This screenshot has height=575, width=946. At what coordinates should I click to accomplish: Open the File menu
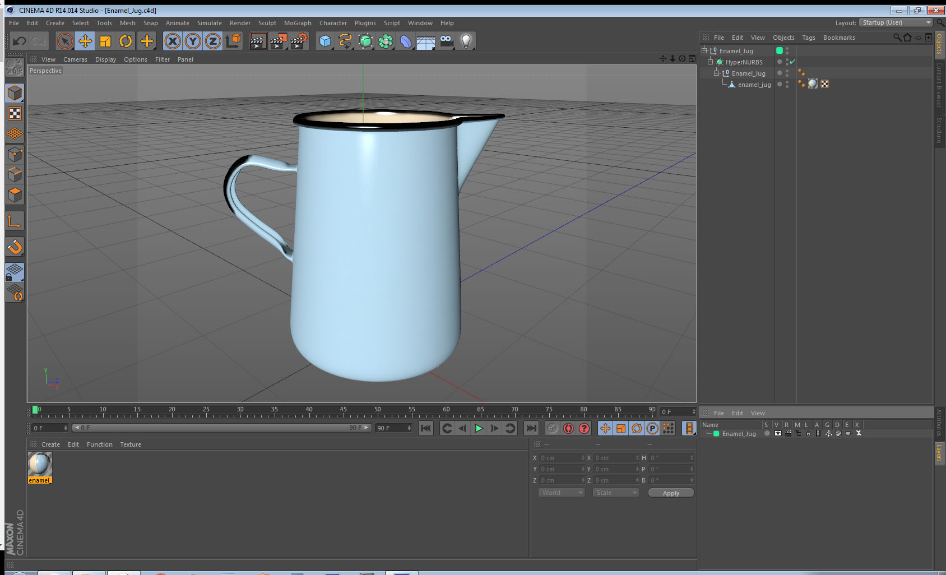pyautogui.click(x=14, y=23)
